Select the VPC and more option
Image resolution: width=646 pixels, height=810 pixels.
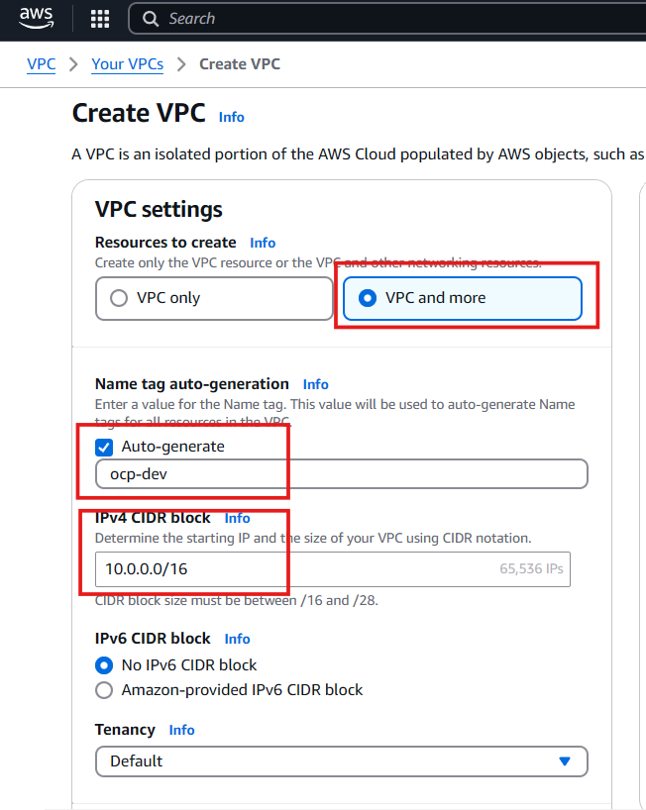(x=368, y=298)
